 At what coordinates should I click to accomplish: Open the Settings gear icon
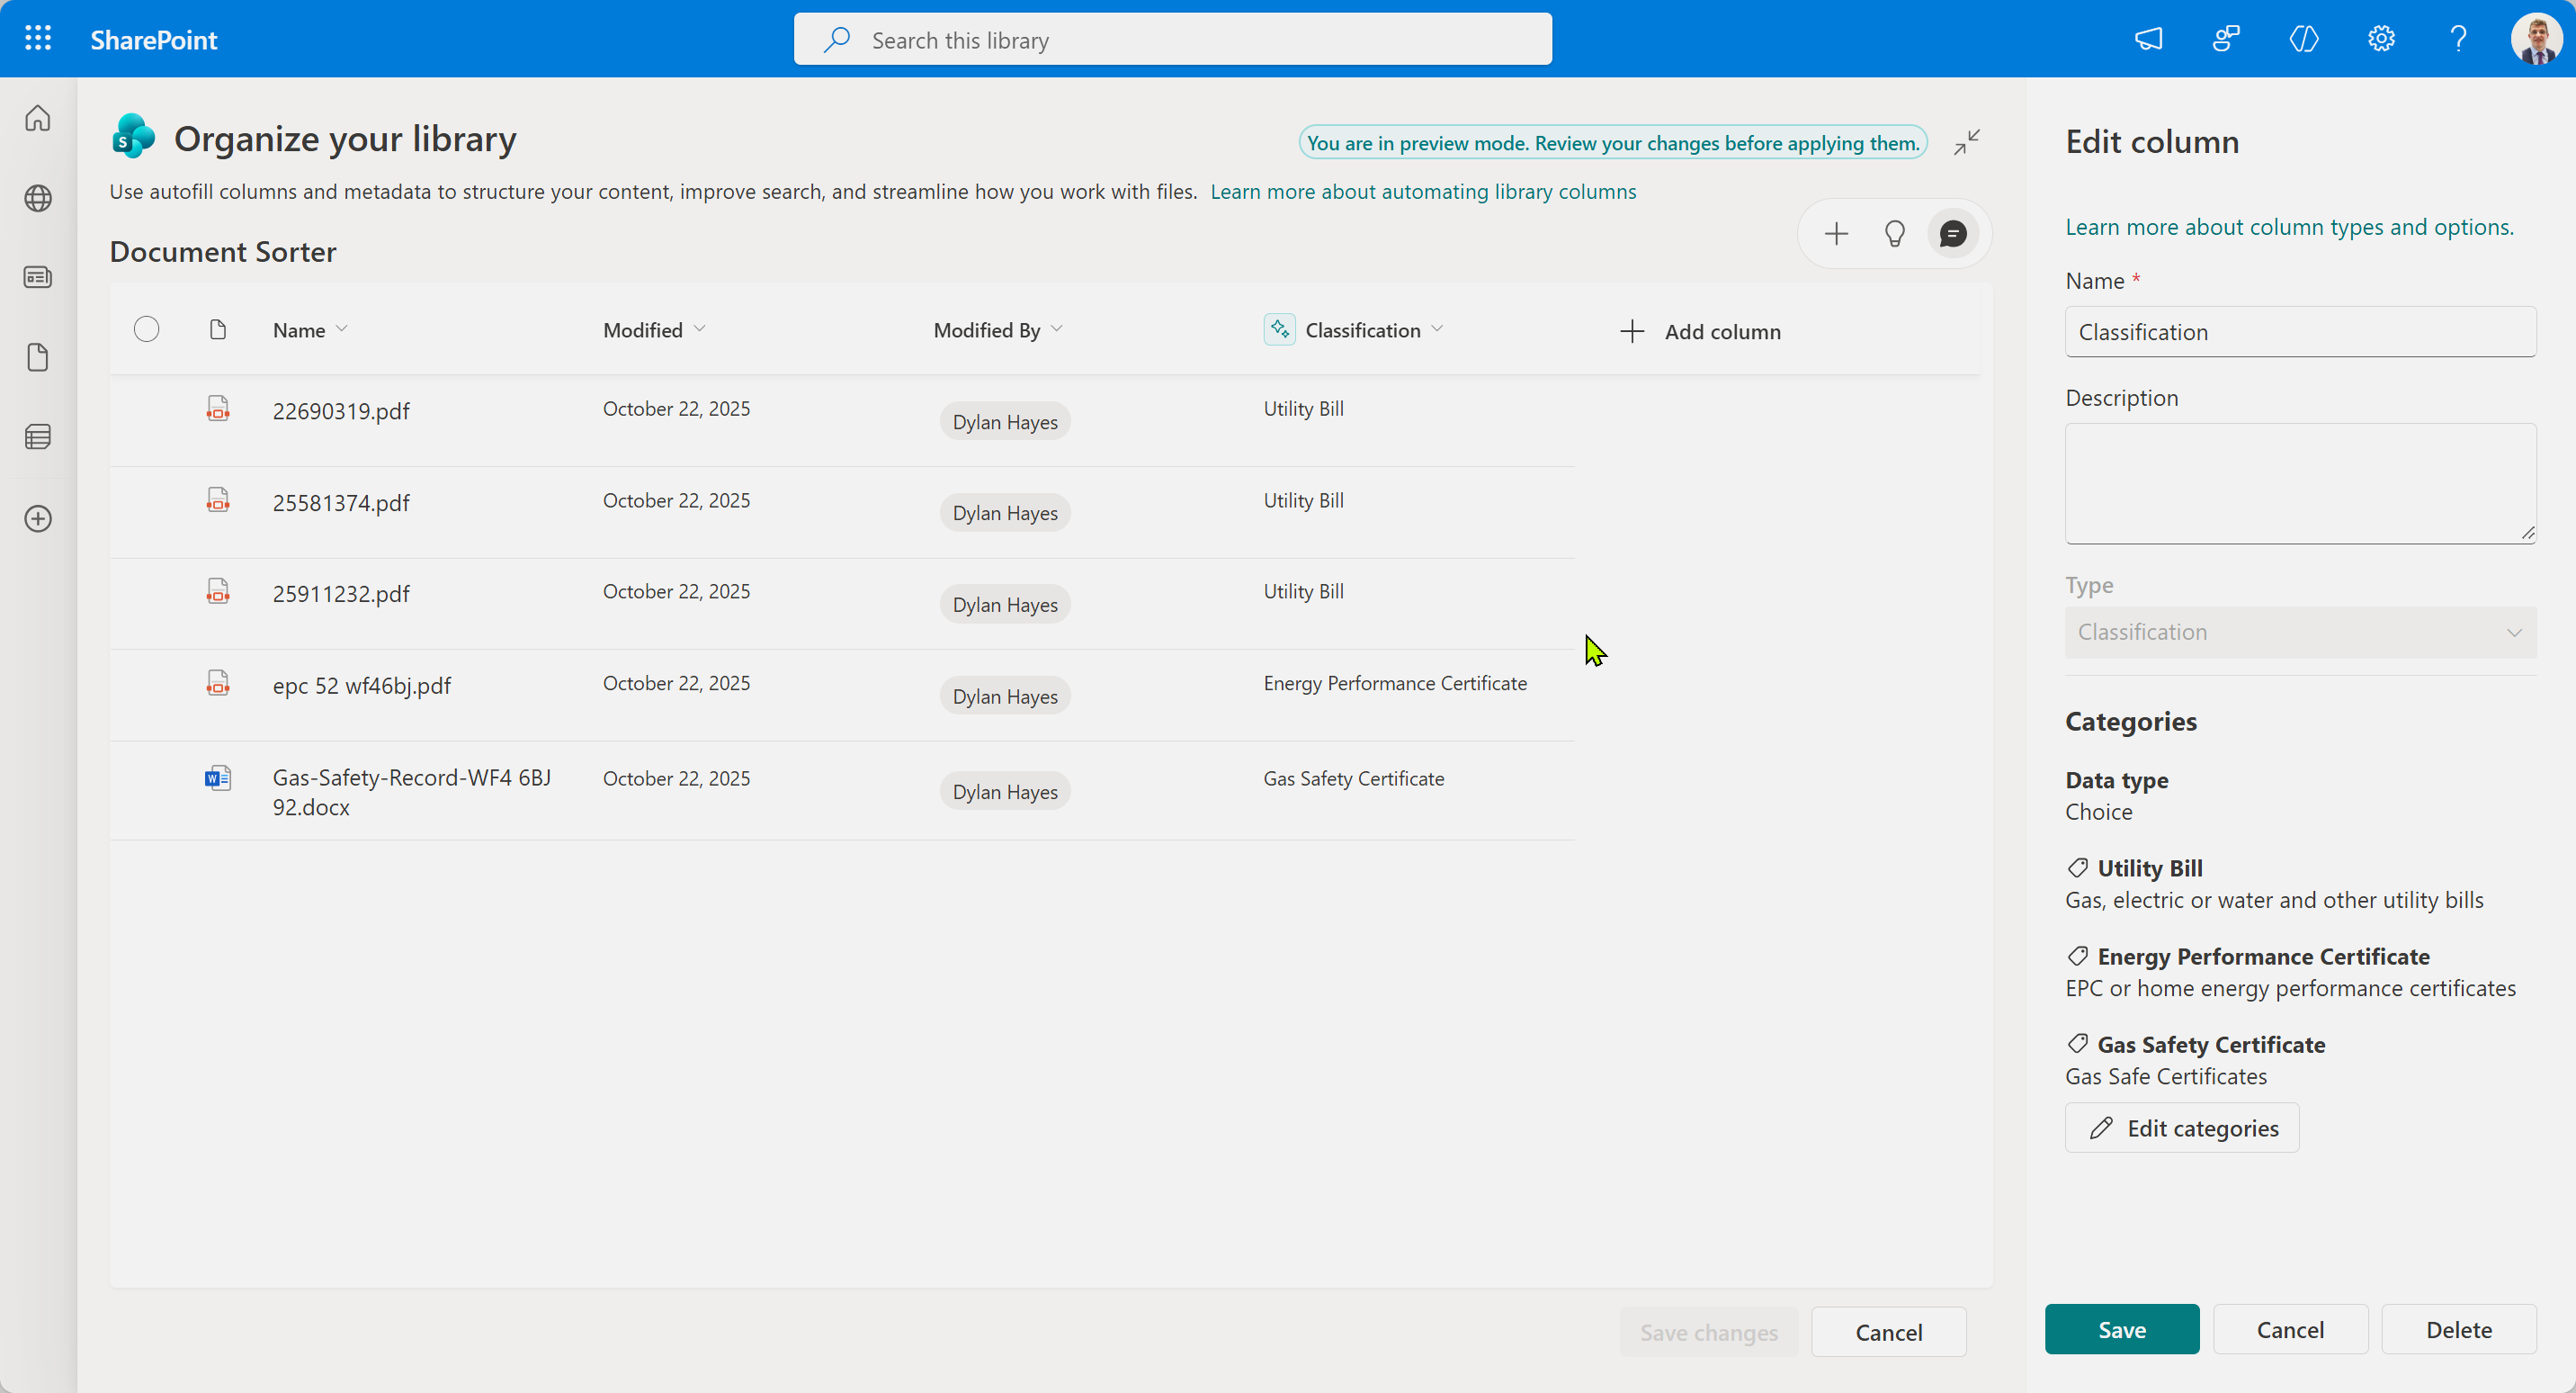(2381, 39)
